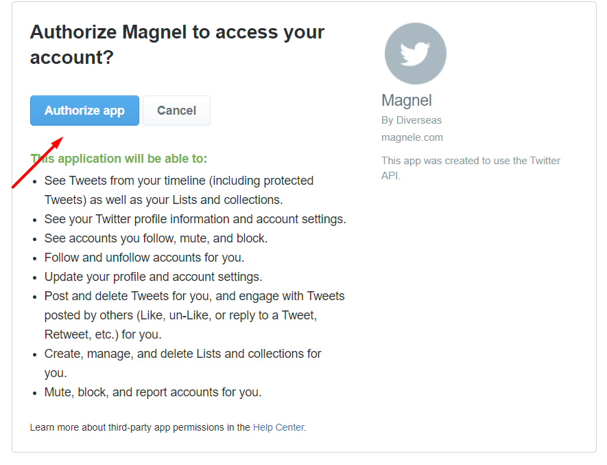Click 'Create, manage, and delete Lists' item
This screenshot has width=607, height=465.
pos(182,363)
